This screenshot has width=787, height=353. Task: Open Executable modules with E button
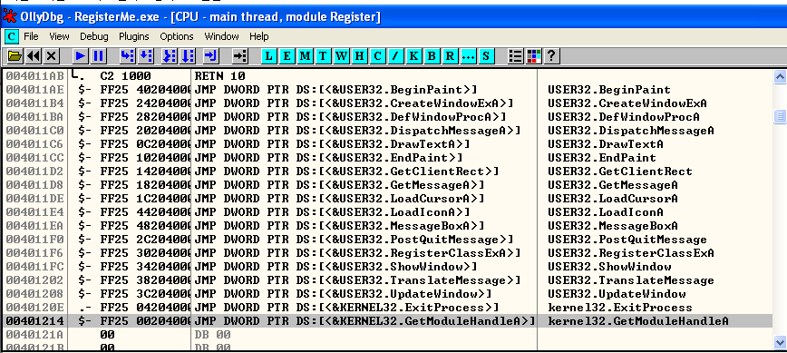(287, 55)
